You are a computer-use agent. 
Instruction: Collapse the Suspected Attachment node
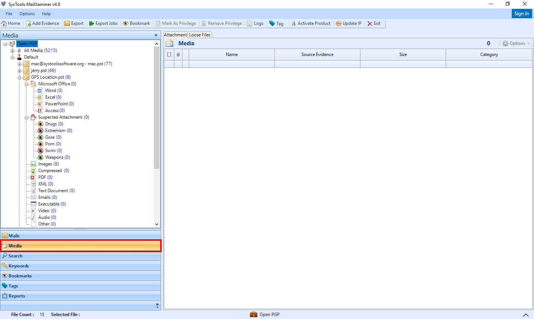27,117
